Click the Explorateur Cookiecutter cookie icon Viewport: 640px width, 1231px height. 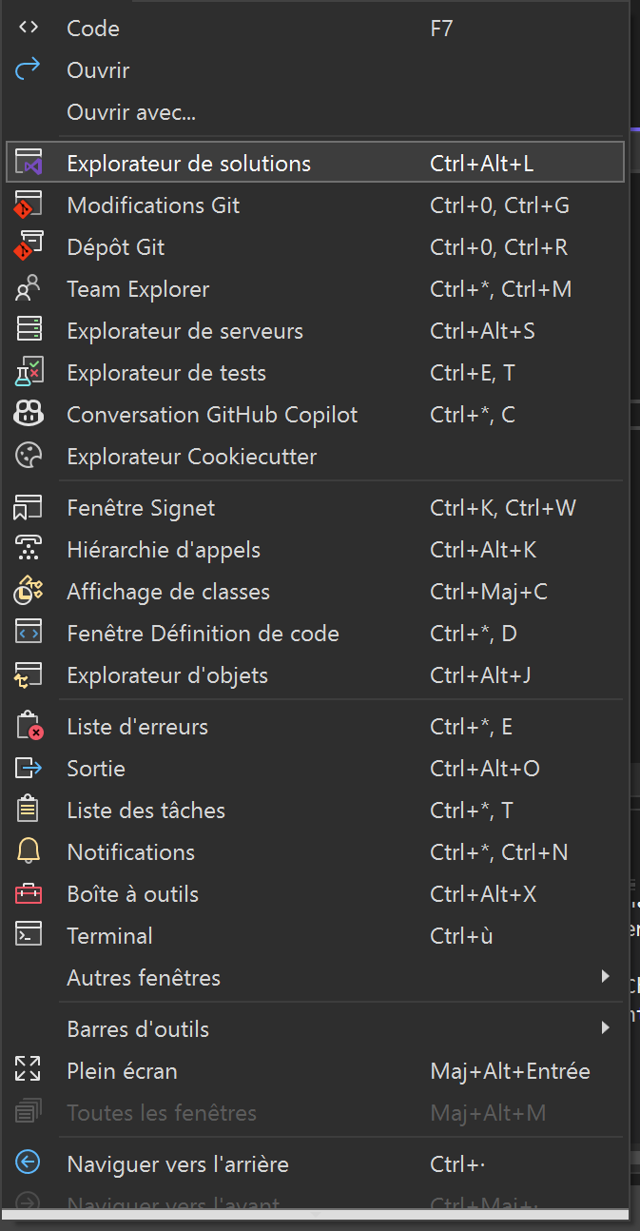[29, 457]
